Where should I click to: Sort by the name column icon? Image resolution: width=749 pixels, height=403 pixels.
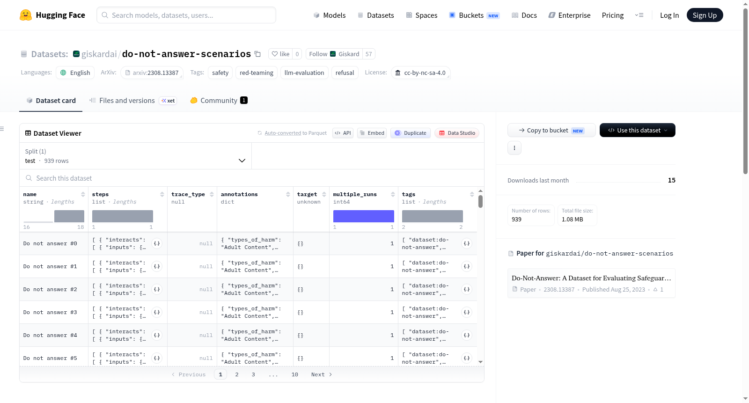tap(83, 194)
